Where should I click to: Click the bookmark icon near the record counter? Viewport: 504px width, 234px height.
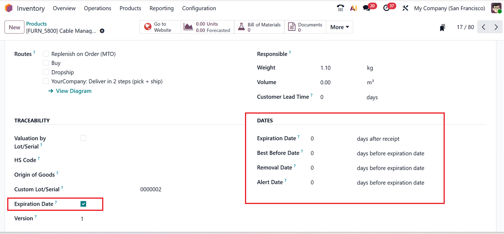coord(442,27)
